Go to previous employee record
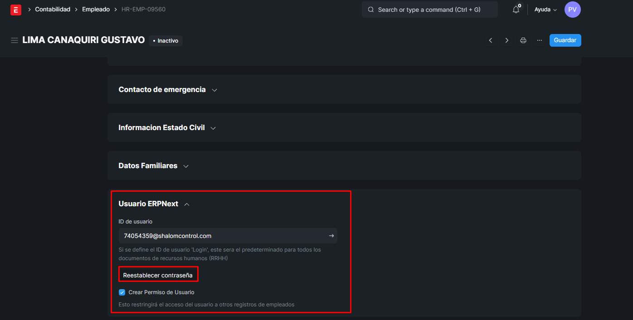The height and width of the screenshot is (320, 633). tap(491, 40)
